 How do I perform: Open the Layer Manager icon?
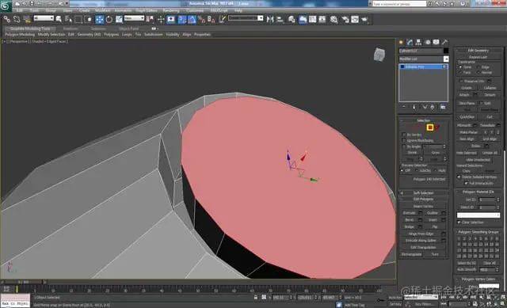tap(292, 19)
